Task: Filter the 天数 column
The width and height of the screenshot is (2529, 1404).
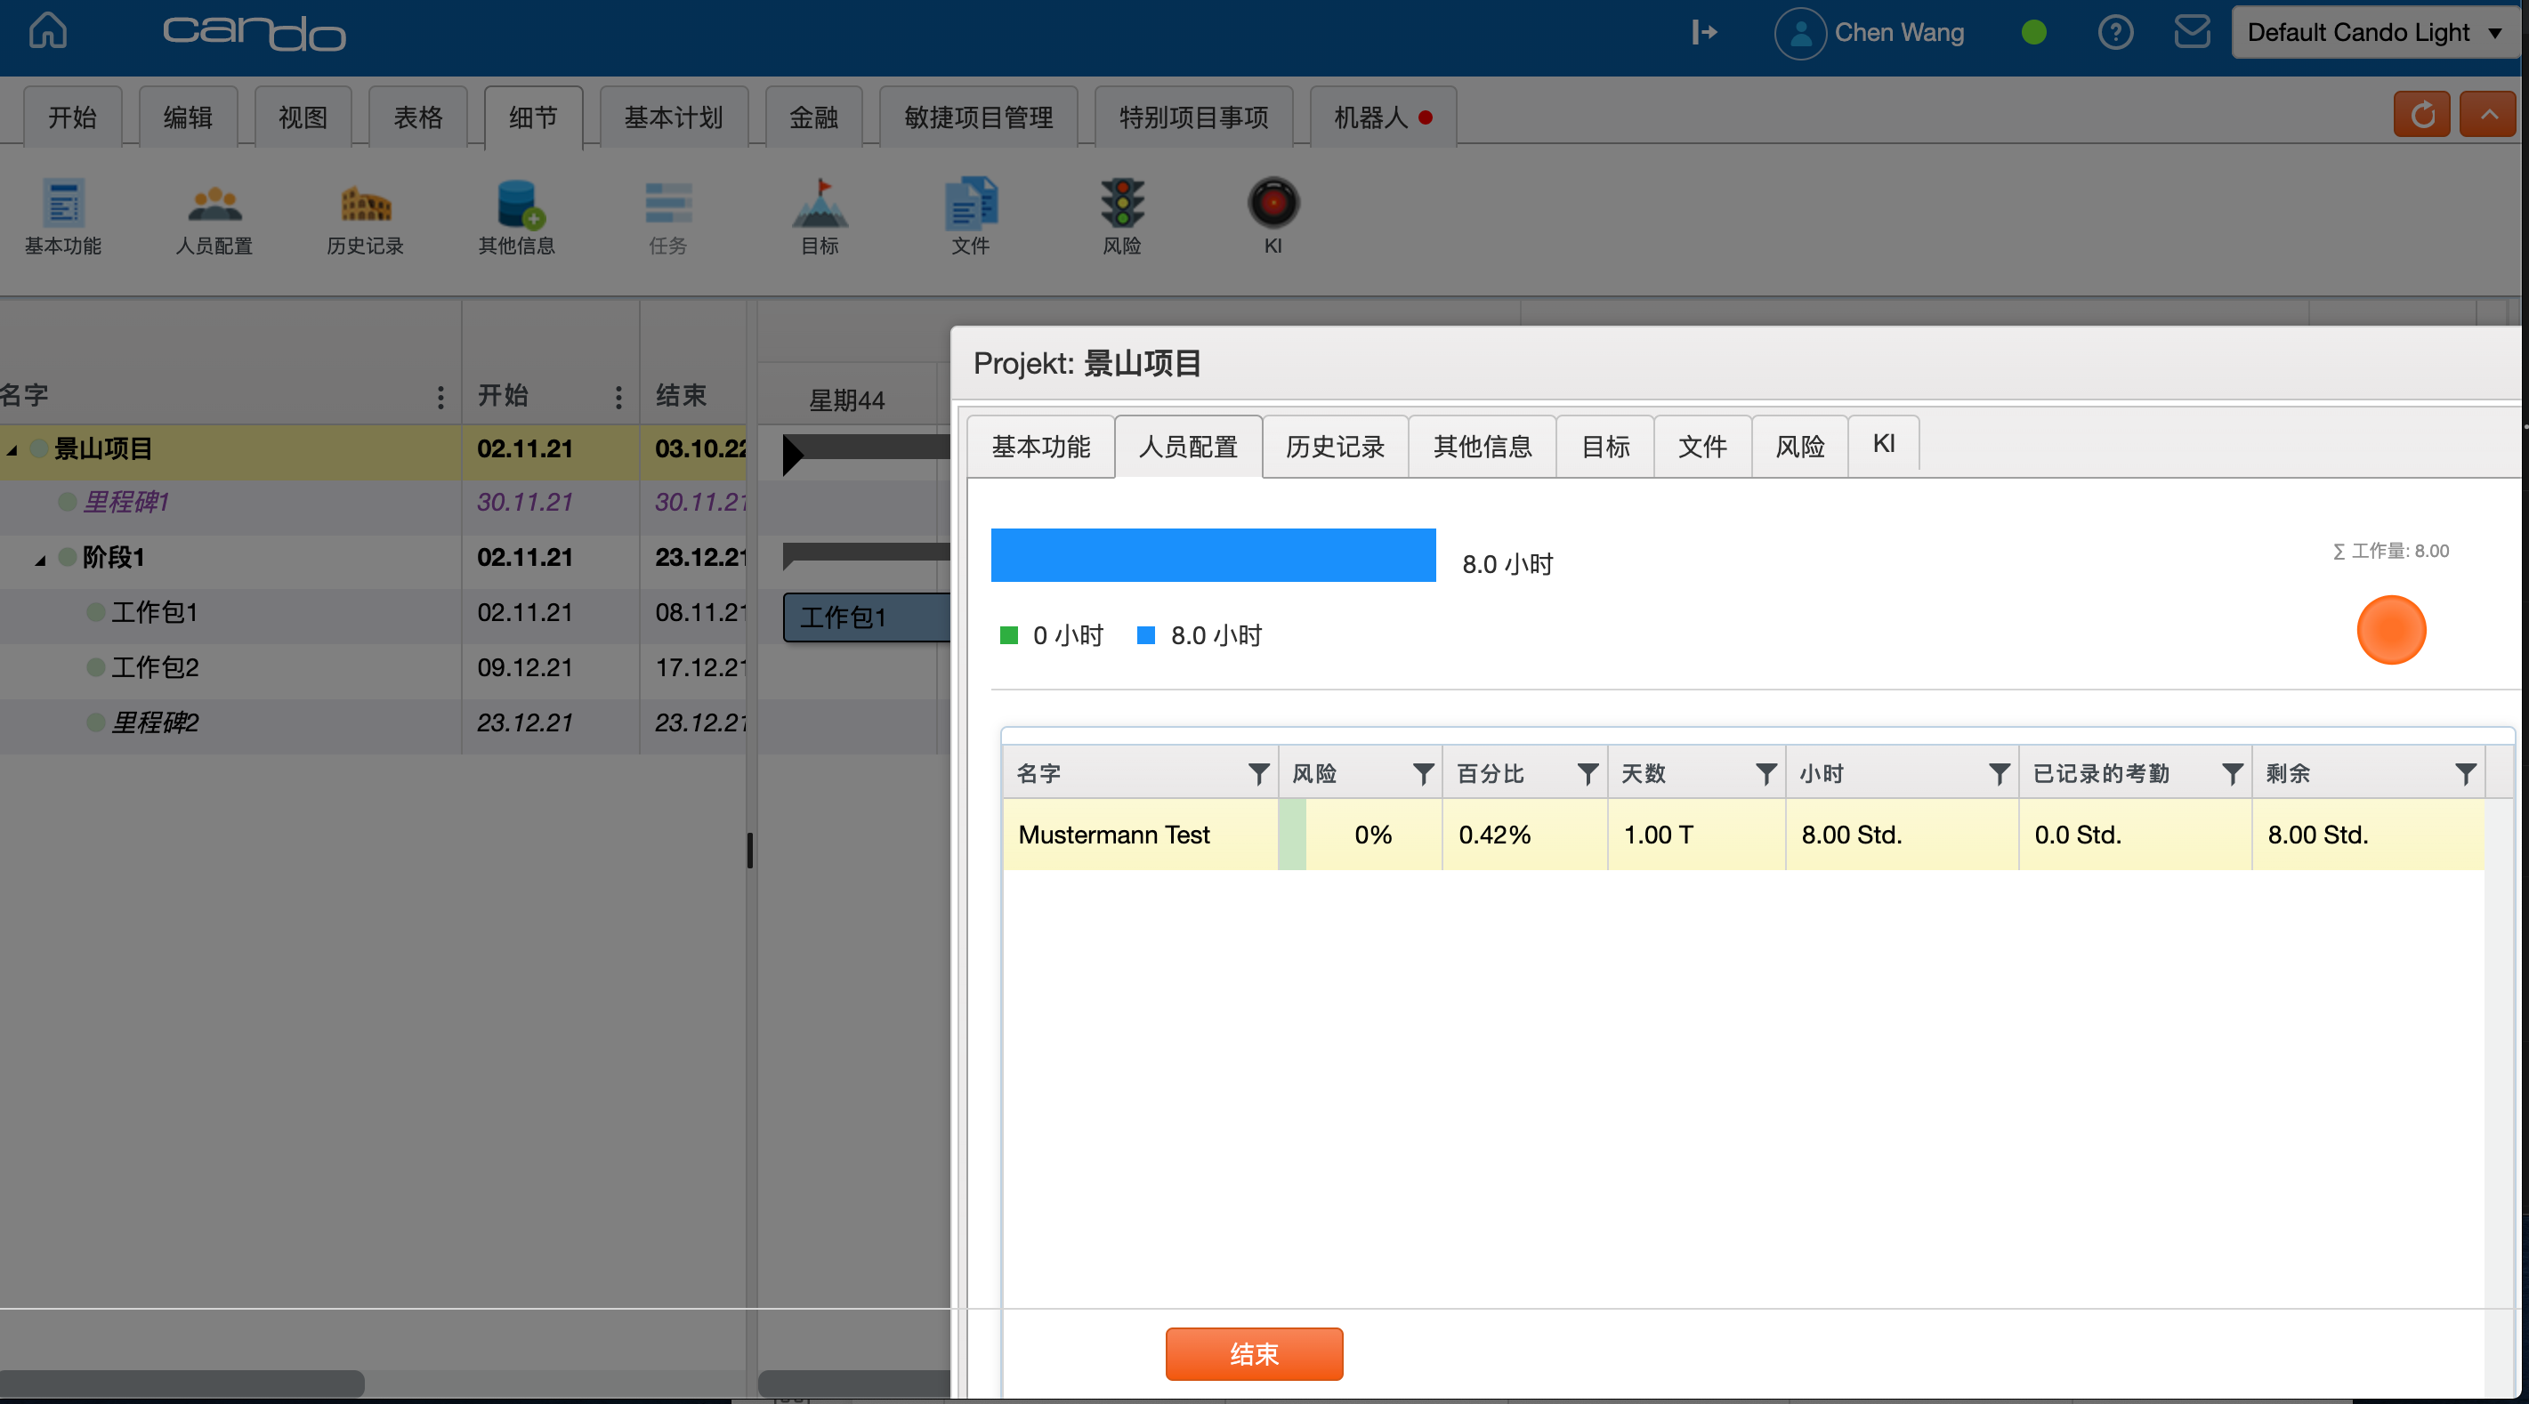Action: (x=1765, y=775)
